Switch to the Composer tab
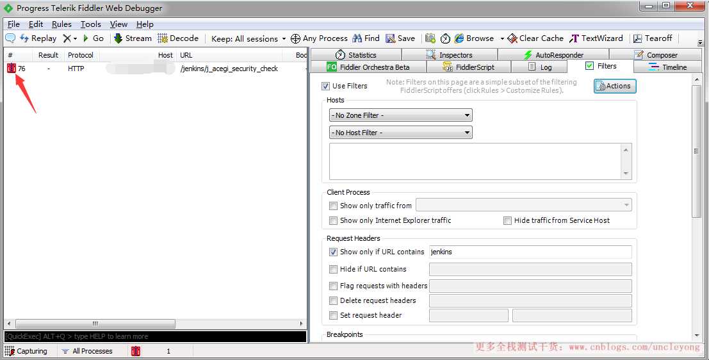 [x=656, y=54]
